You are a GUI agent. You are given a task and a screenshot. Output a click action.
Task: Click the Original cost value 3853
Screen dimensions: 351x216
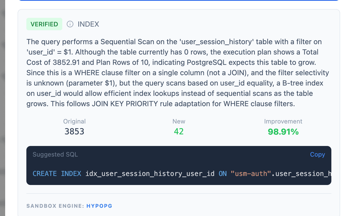pyautogui.click(x=74, y=132)
